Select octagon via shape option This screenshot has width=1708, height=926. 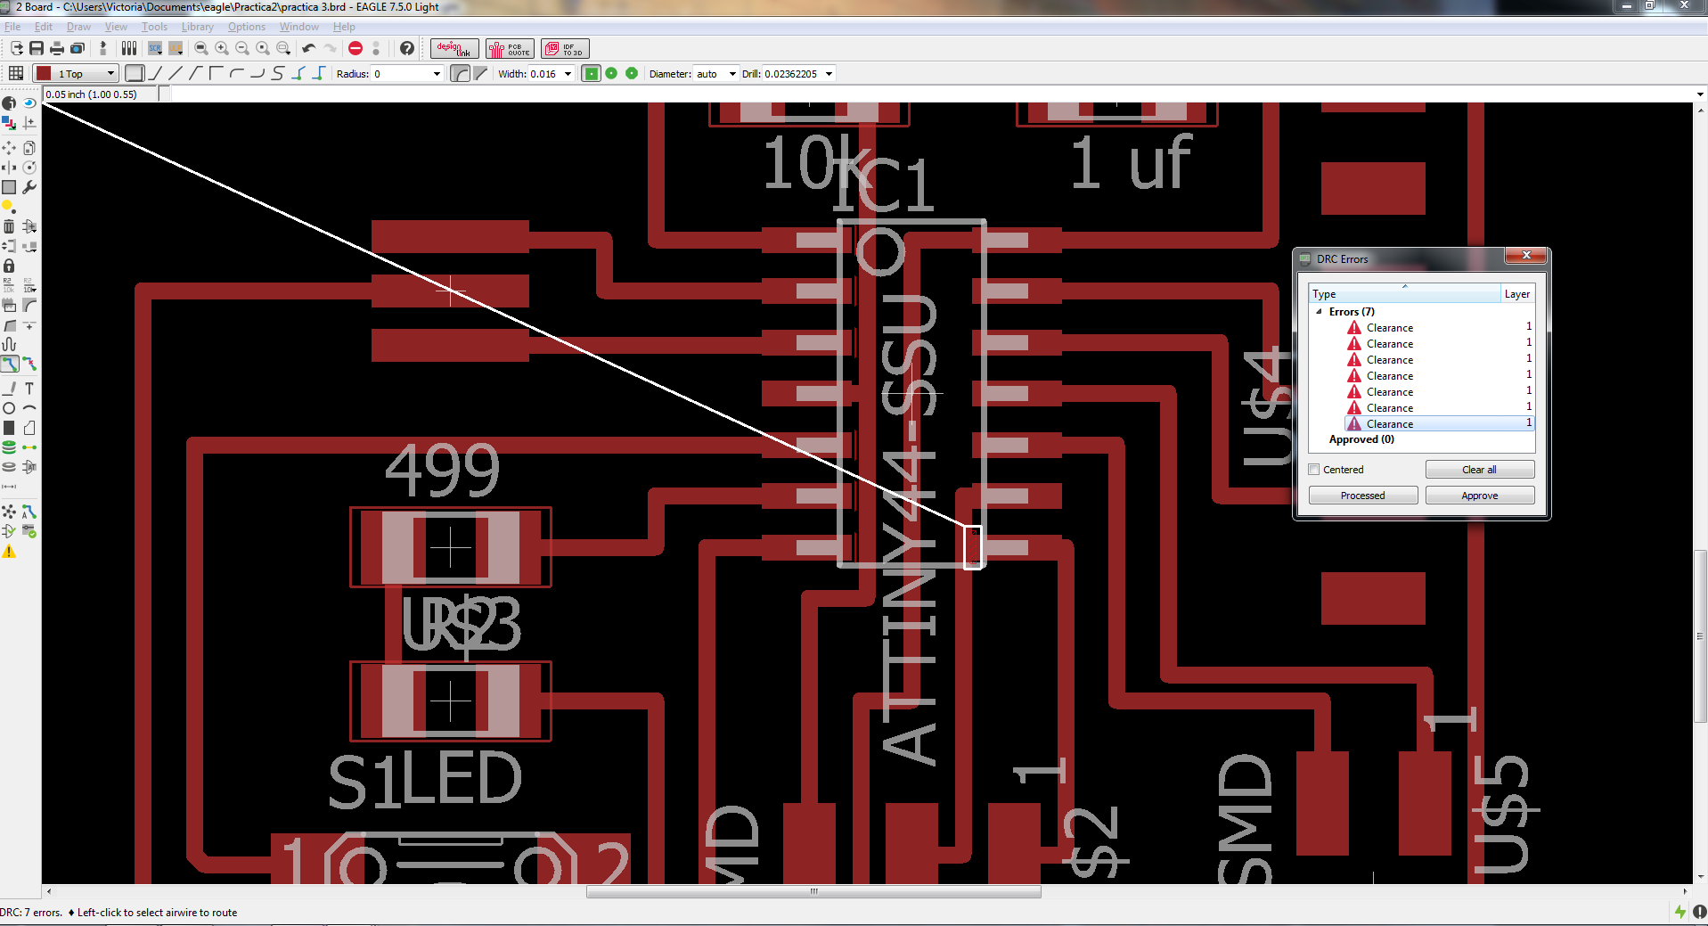tap(632, 74)
